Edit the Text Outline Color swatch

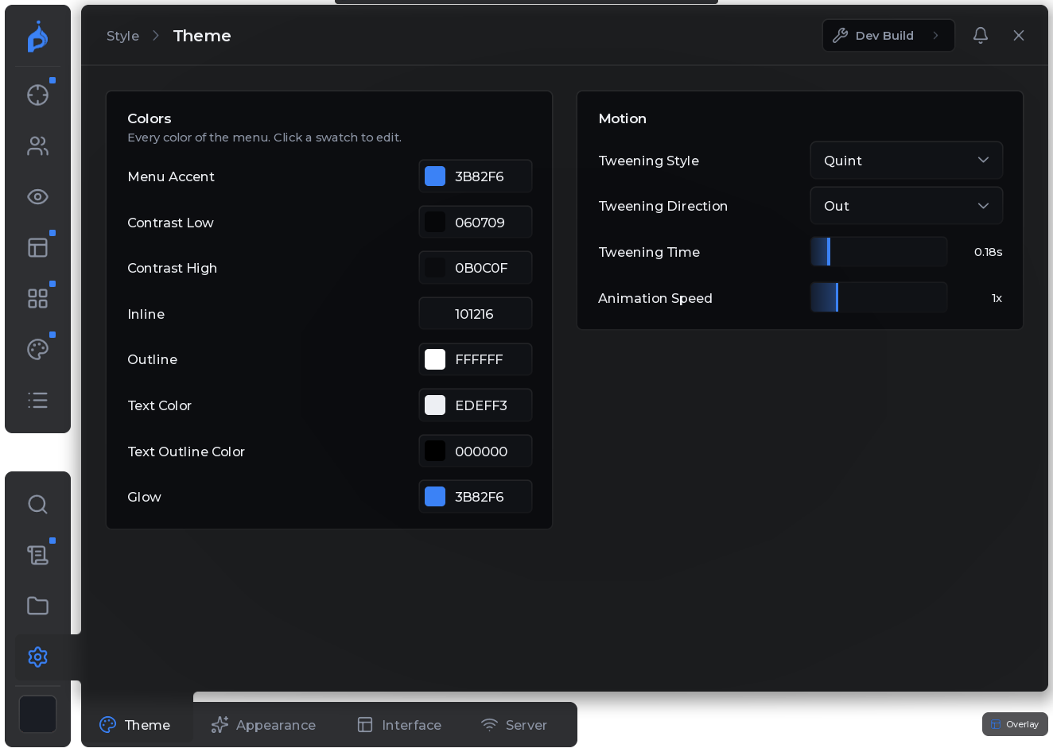point(435,452)
